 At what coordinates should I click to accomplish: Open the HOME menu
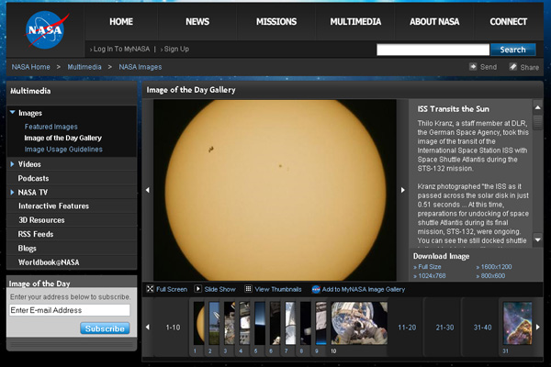pyautogui.click(x=121, y=22)
